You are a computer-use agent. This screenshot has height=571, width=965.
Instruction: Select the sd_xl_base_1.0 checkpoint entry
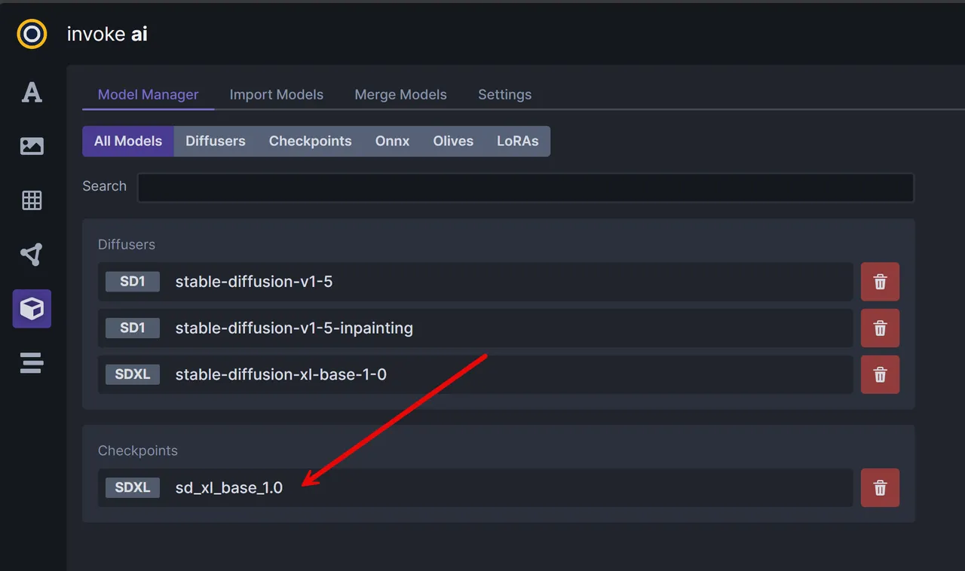tap(475, 487)
